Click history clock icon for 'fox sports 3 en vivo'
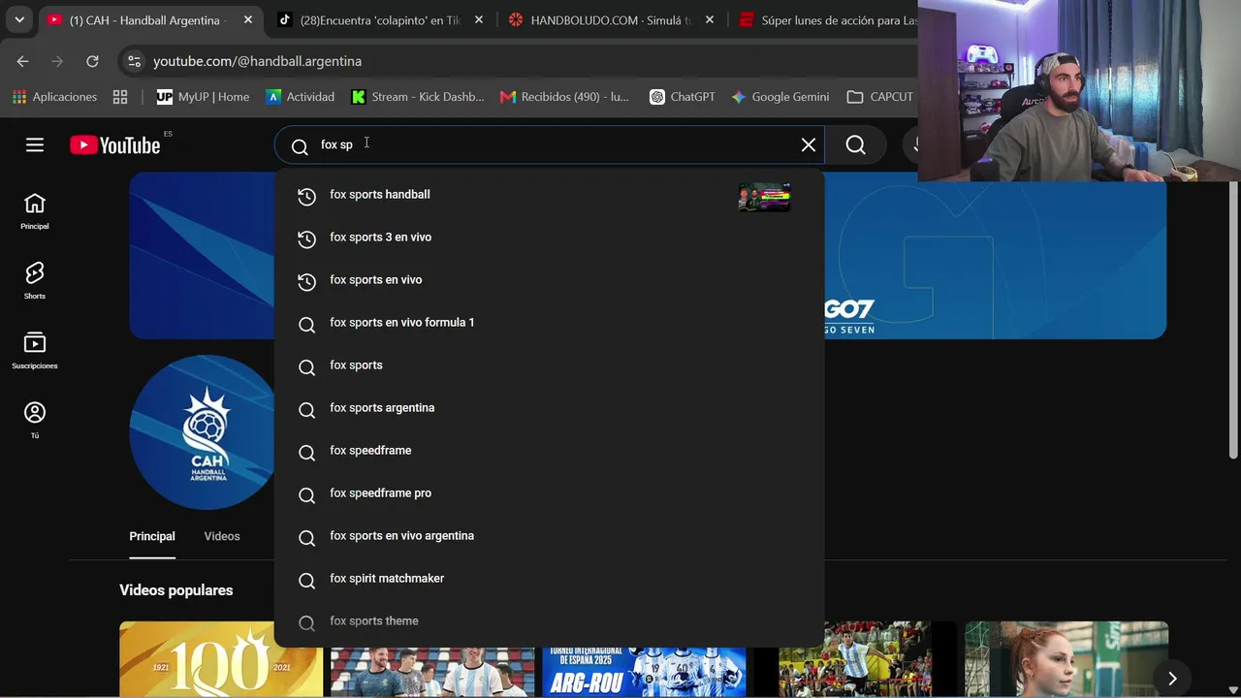This screenshot has width=1241, height=698. [x=306, y=238]
